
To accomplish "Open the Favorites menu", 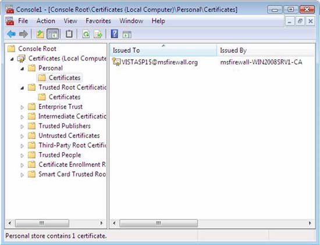I will pos(98,21).
